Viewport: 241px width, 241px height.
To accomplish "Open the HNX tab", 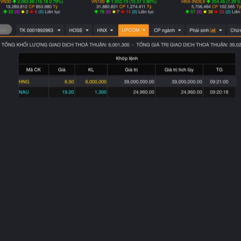I will pos(105,30).
